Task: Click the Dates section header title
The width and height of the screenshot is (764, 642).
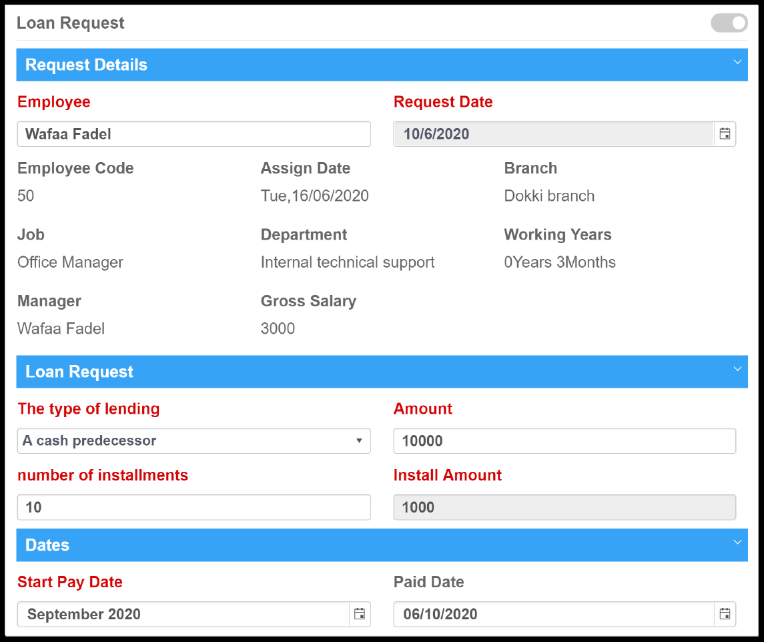Action: (47, 545)
